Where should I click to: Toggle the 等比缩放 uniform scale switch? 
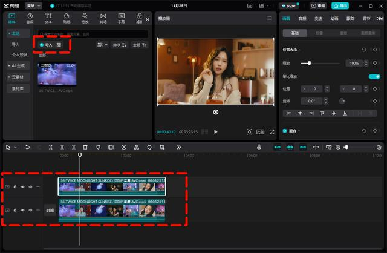pos(374,77)
